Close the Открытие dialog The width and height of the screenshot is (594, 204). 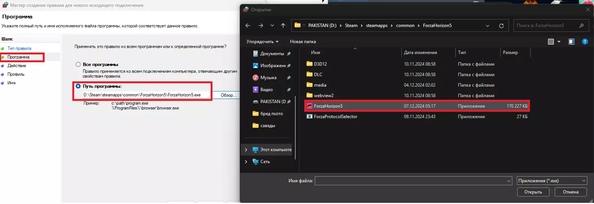(x=588, y=9)
